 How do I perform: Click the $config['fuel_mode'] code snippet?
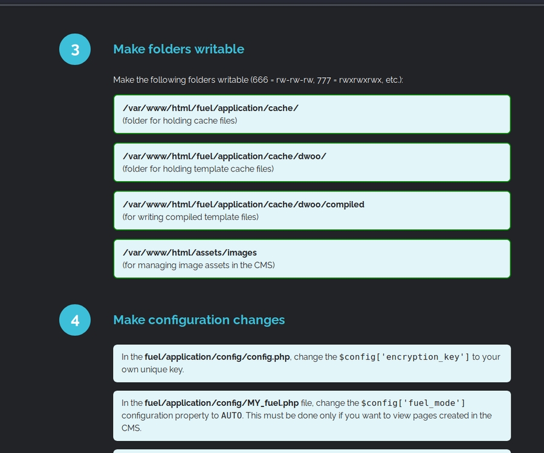[x=413, y=403]
